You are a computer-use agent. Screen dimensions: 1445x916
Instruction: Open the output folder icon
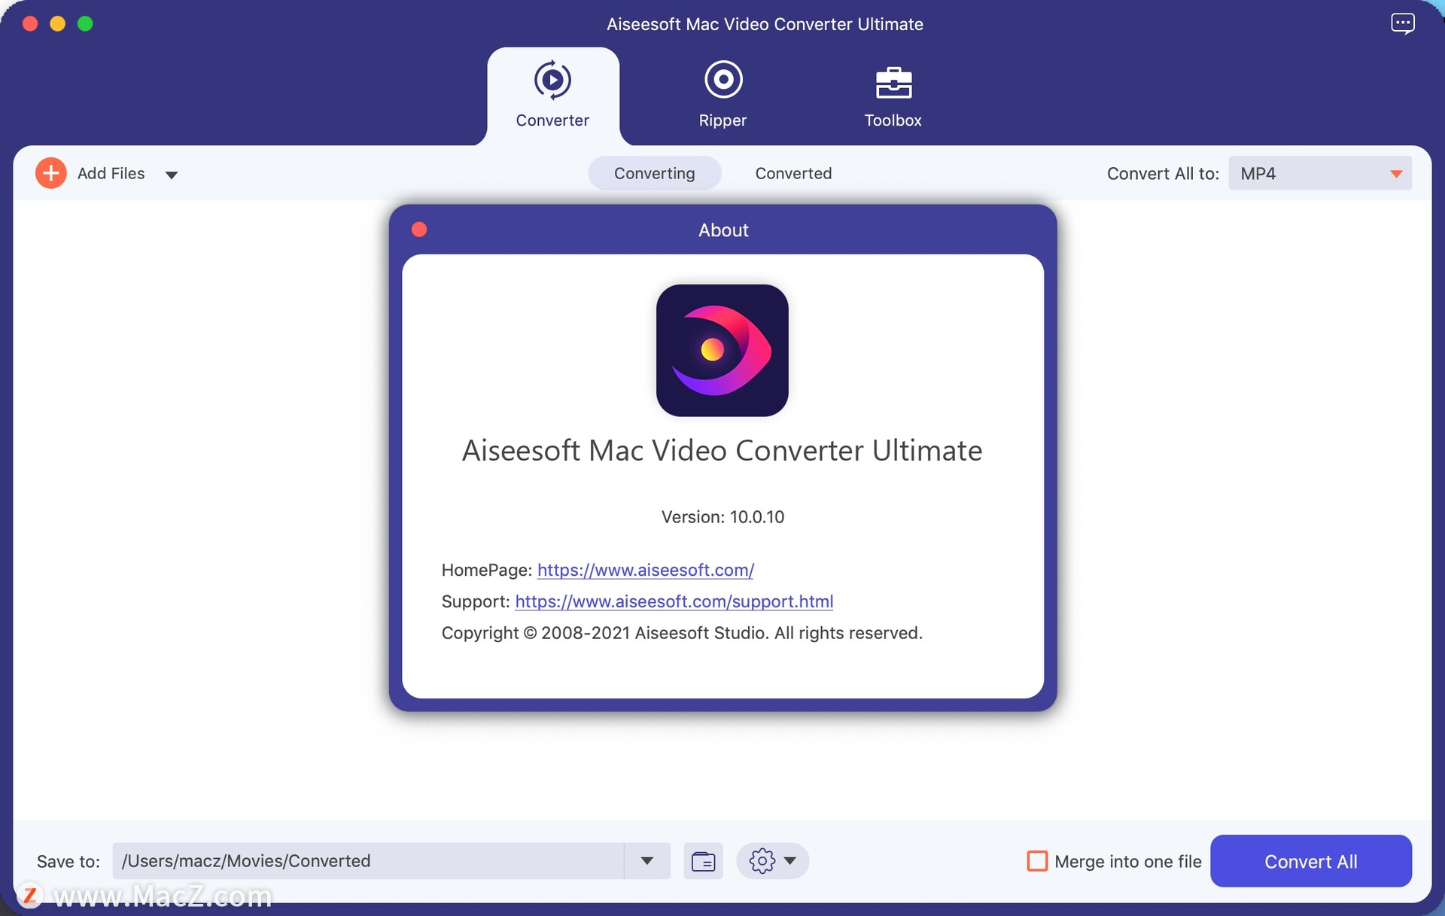tap(703, 860)
